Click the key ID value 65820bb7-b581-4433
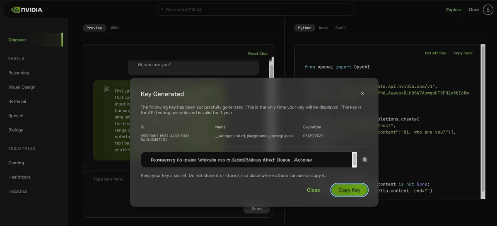Screen dimensions: 497x226 (166, 138)
